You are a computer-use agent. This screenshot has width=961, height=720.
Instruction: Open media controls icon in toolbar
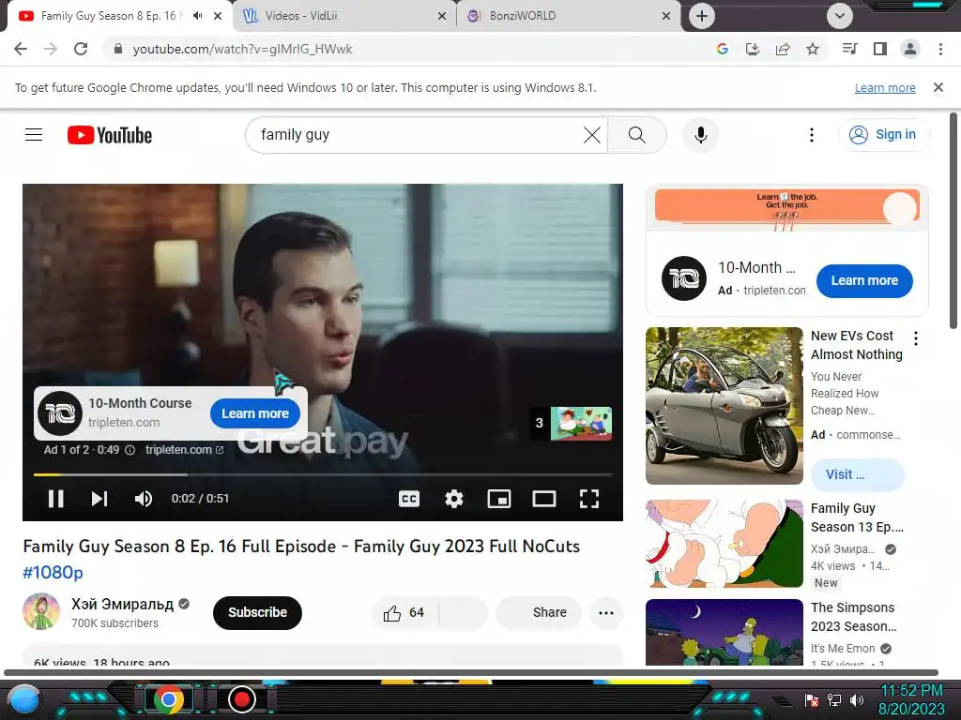point(849,49)
